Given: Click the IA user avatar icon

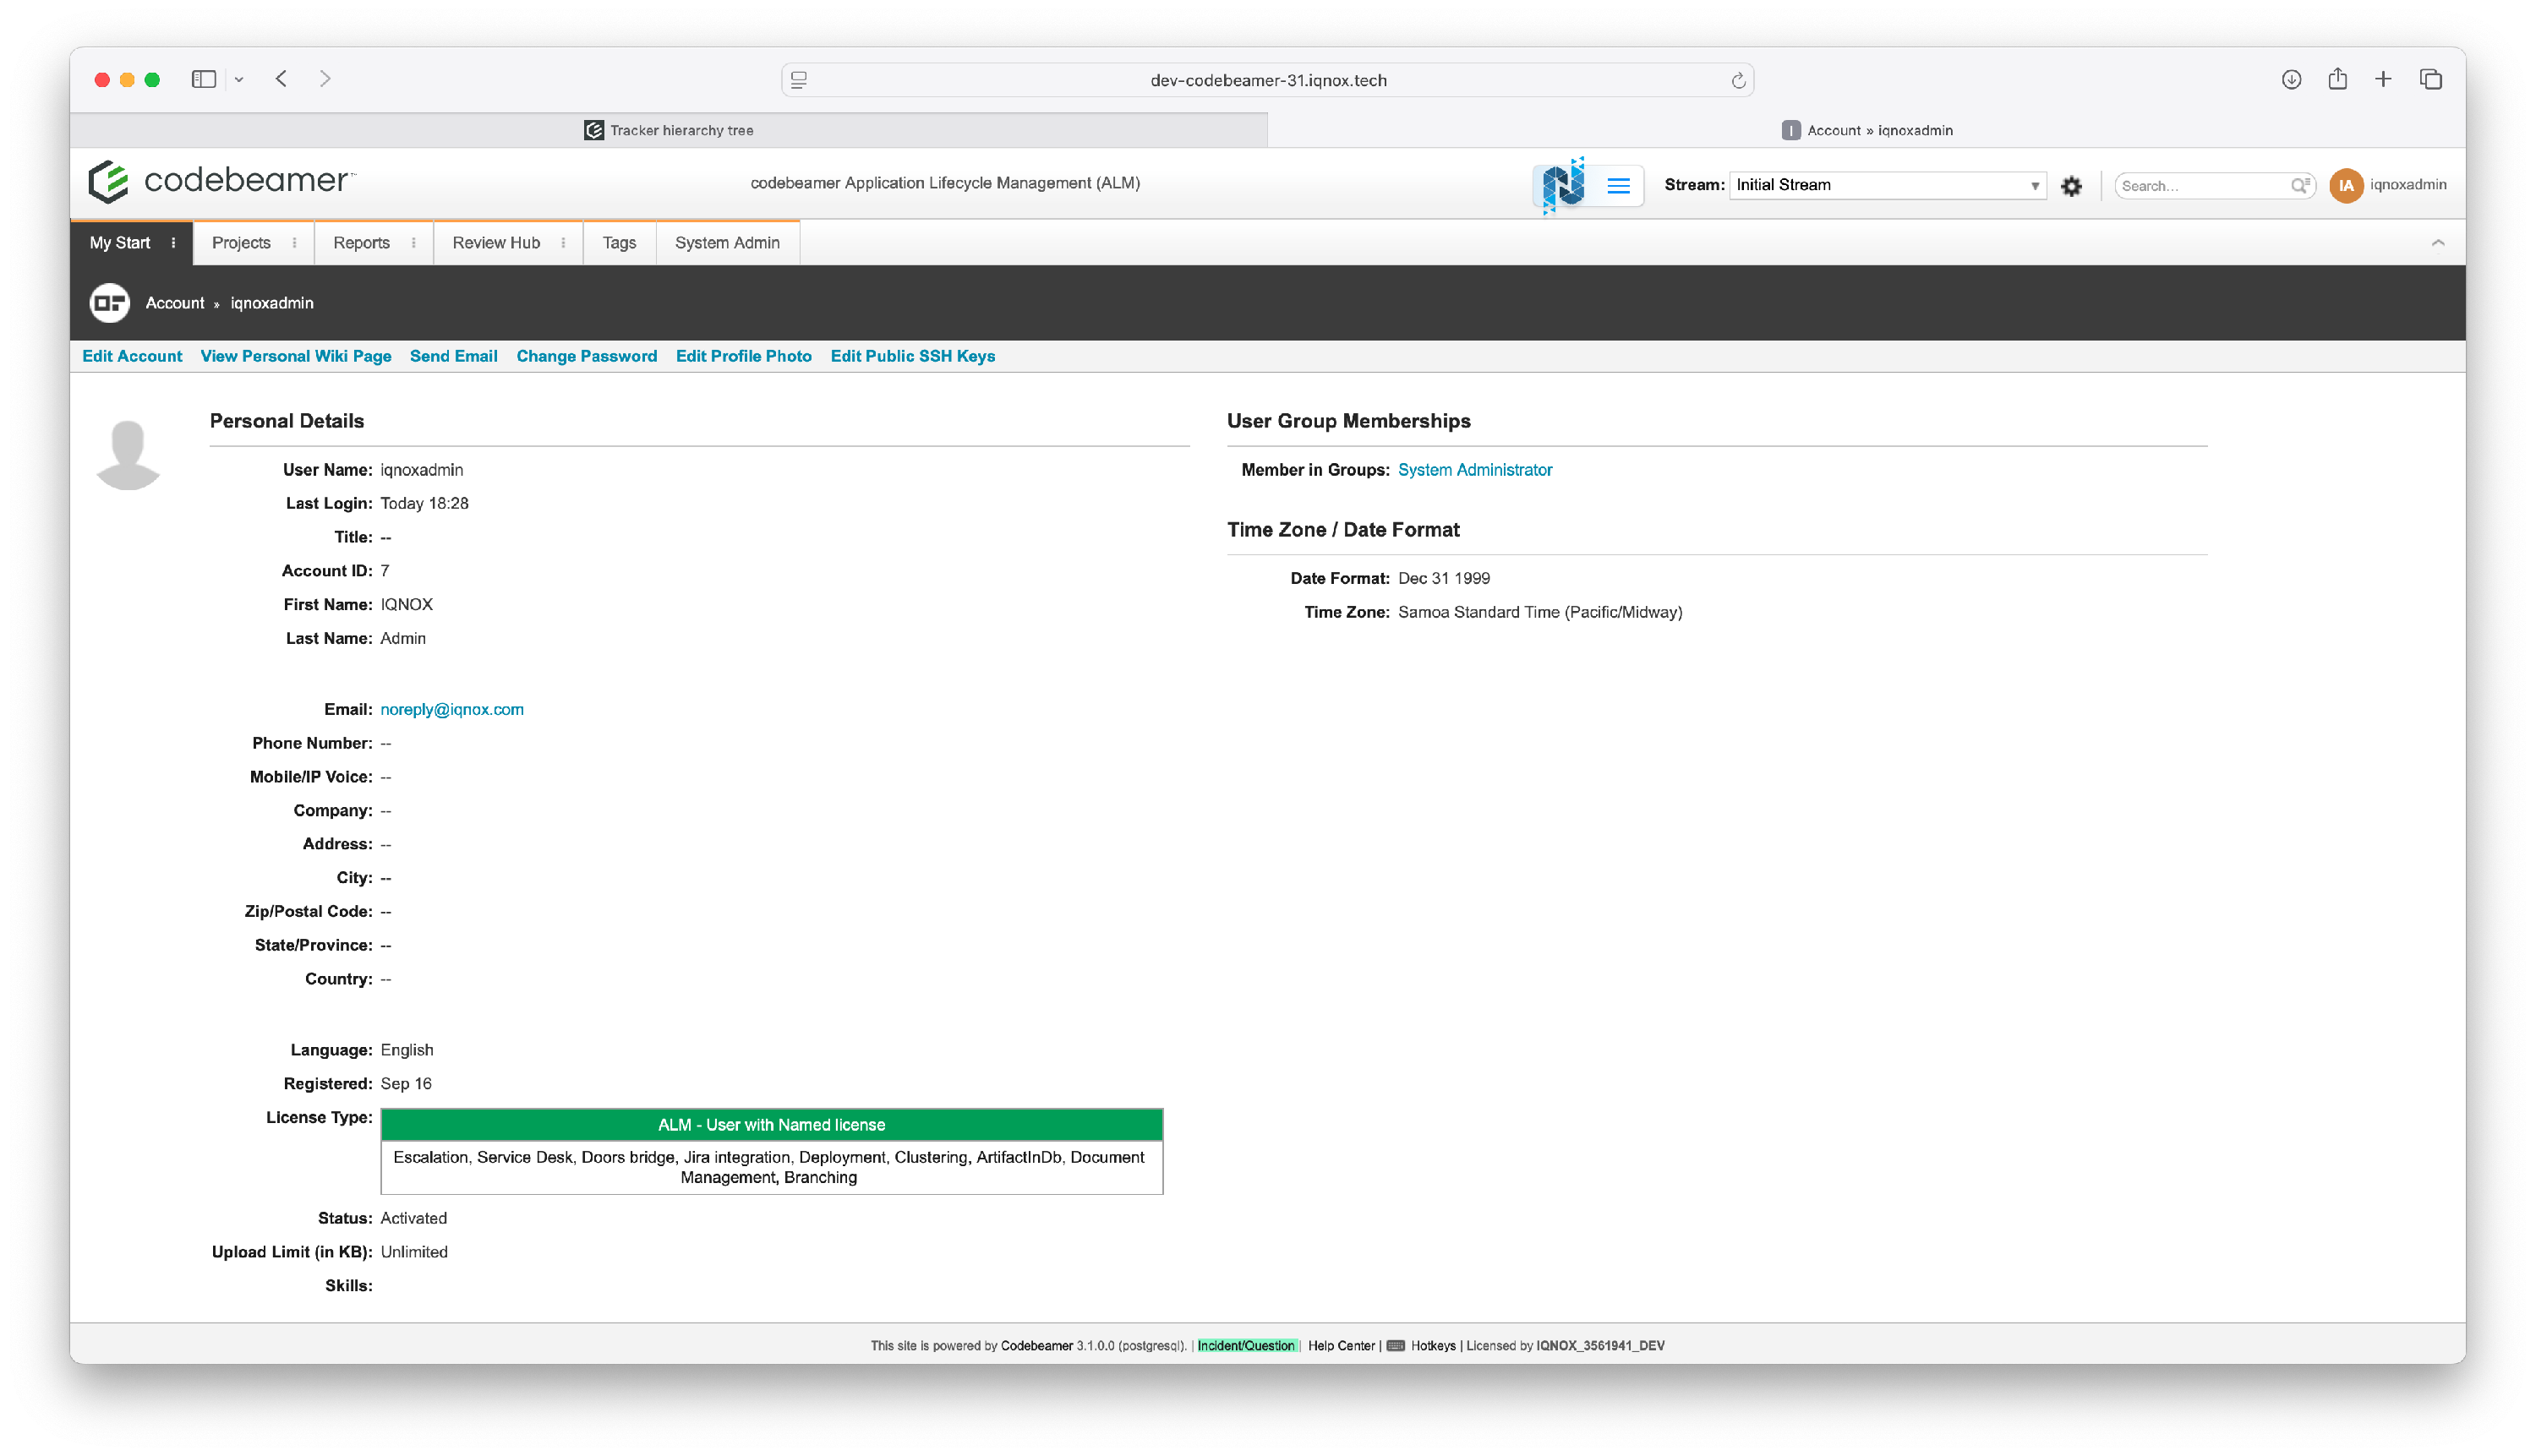Looking at the screenshot, I should click(2345, 185).
